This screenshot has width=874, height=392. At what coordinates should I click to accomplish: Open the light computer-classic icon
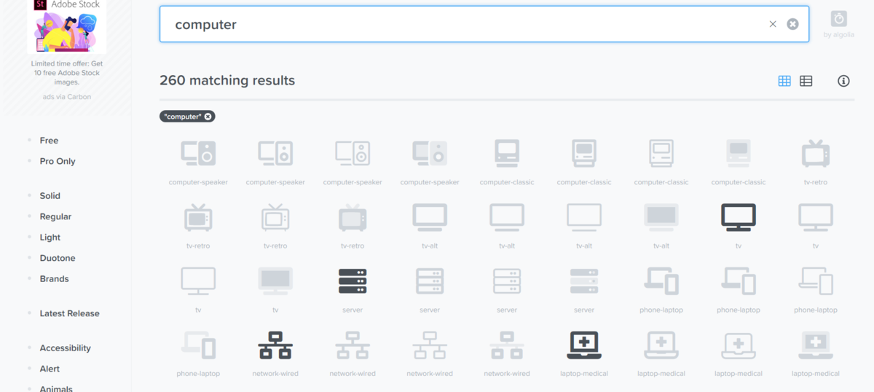(661, 153)
